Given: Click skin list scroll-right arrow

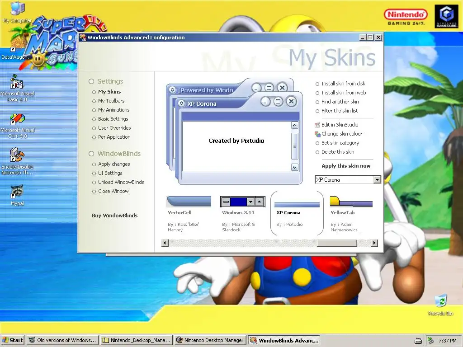Looking at the screenshot, I should 374,243.
